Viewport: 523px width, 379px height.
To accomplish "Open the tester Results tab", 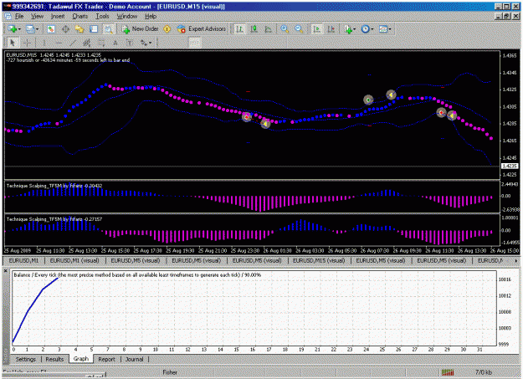I will [x=54, y=359].
